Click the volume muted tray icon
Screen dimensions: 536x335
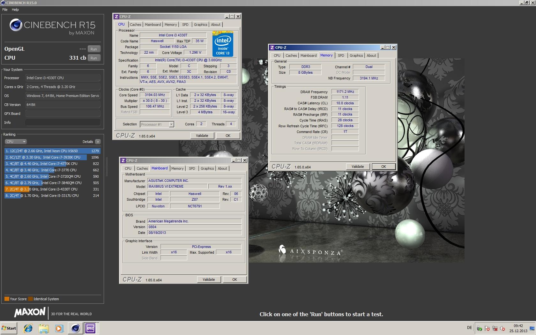tap(502, 328)
